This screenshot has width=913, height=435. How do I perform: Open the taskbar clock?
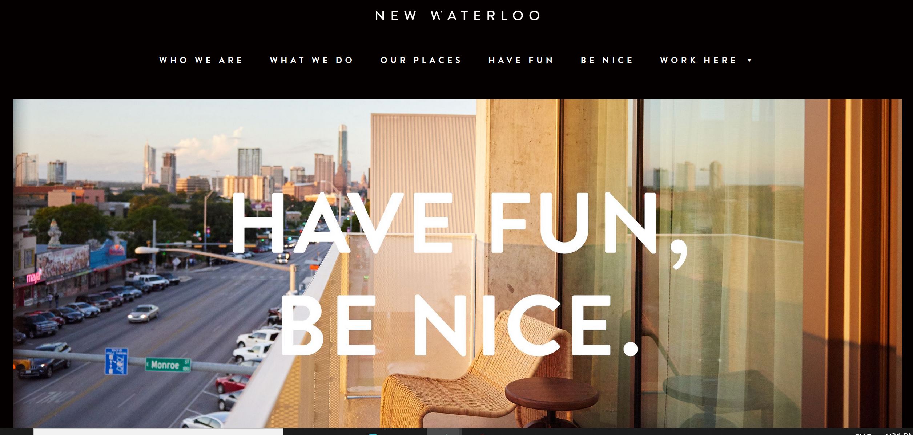click(898, 434)
